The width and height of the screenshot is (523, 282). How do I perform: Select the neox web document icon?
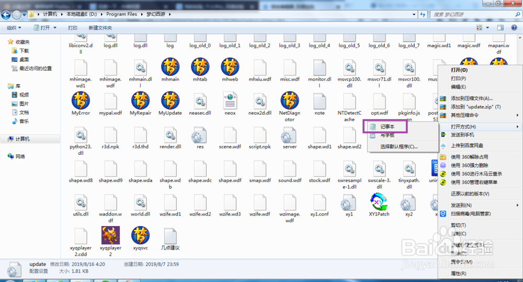tap(230, 101)
